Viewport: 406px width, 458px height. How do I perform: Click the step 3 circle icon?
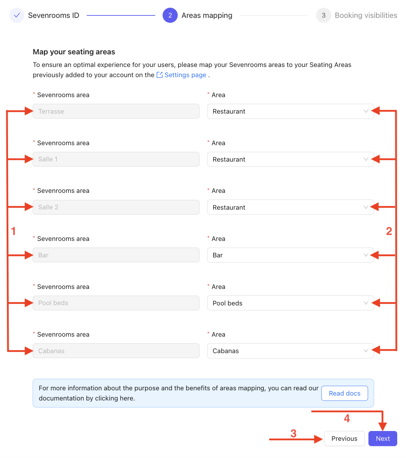pyautogui.click(x=323, y=15)
